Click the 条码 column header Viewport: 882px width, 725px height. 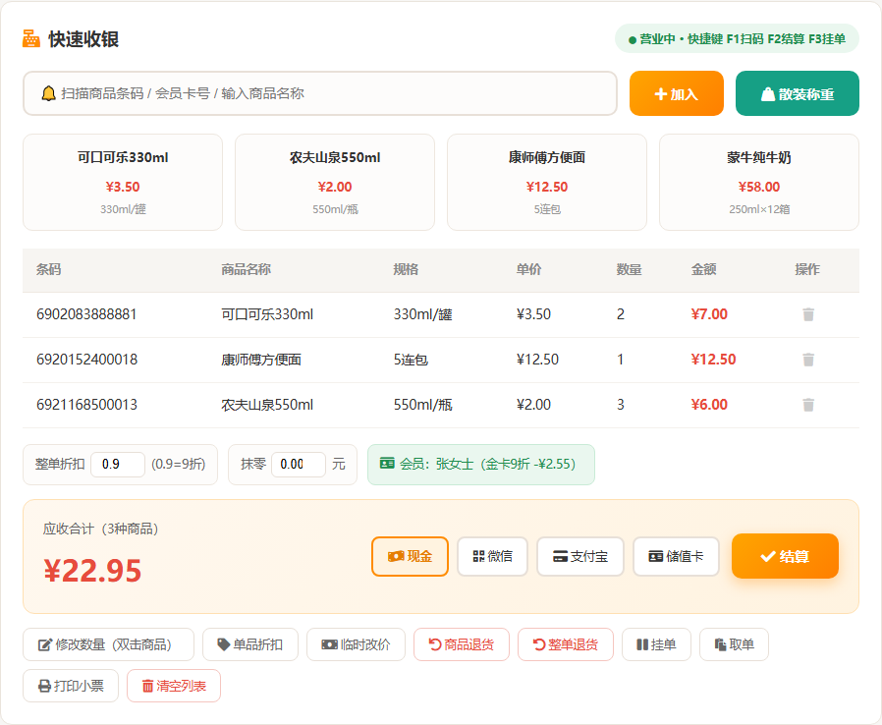coord(48,269)
